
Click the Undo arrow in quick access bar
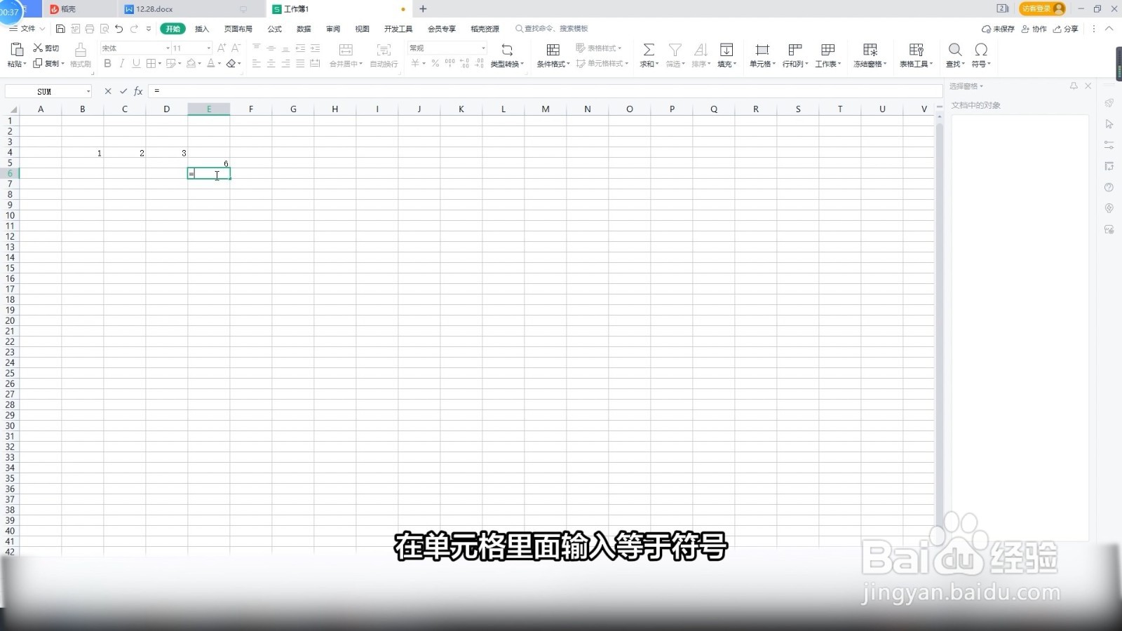click(119, 29)
